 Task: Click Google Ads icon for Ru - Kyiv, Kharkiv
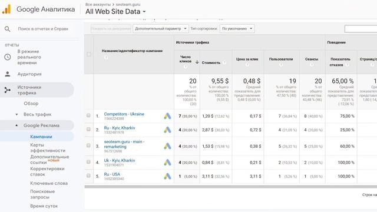[167, 130]
